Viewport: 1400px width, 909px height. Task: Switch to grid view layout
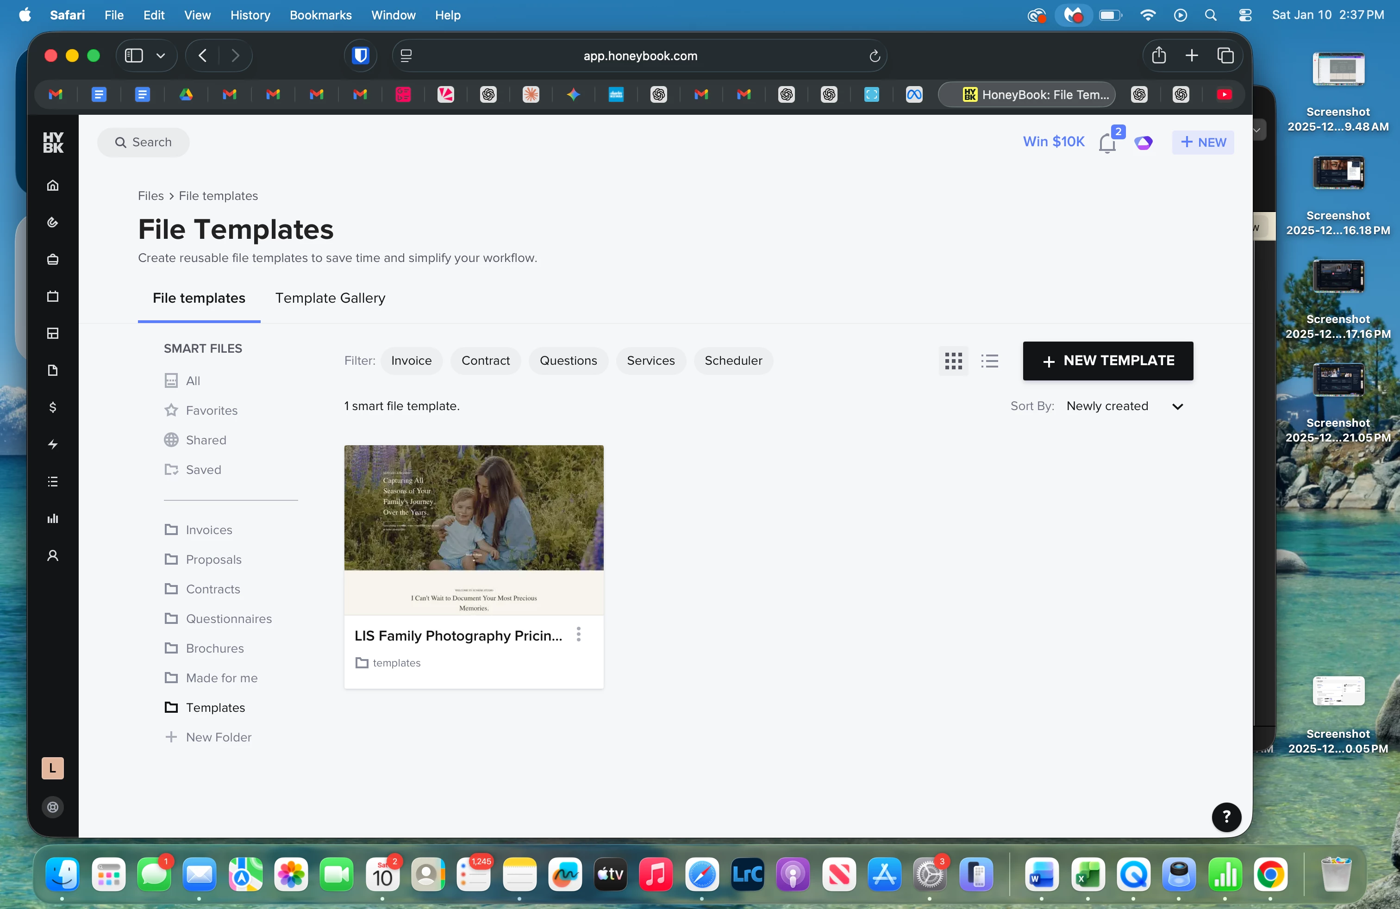pyautogui.click(x=954, y=361)
